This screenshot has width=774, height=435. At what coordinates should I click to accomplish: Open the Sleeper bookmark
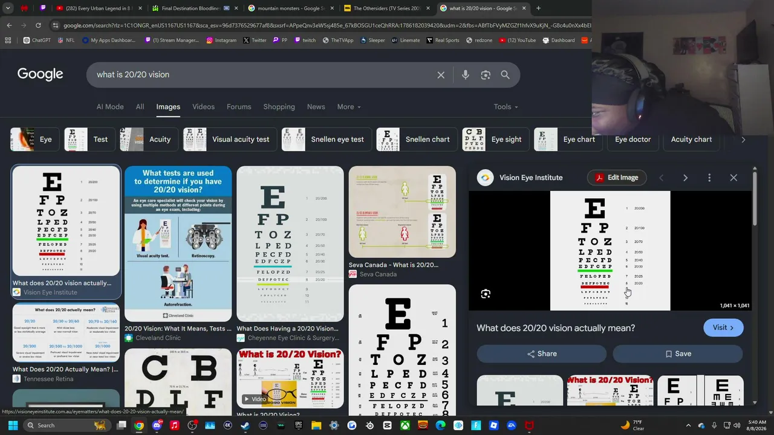(x=372, y=40)
